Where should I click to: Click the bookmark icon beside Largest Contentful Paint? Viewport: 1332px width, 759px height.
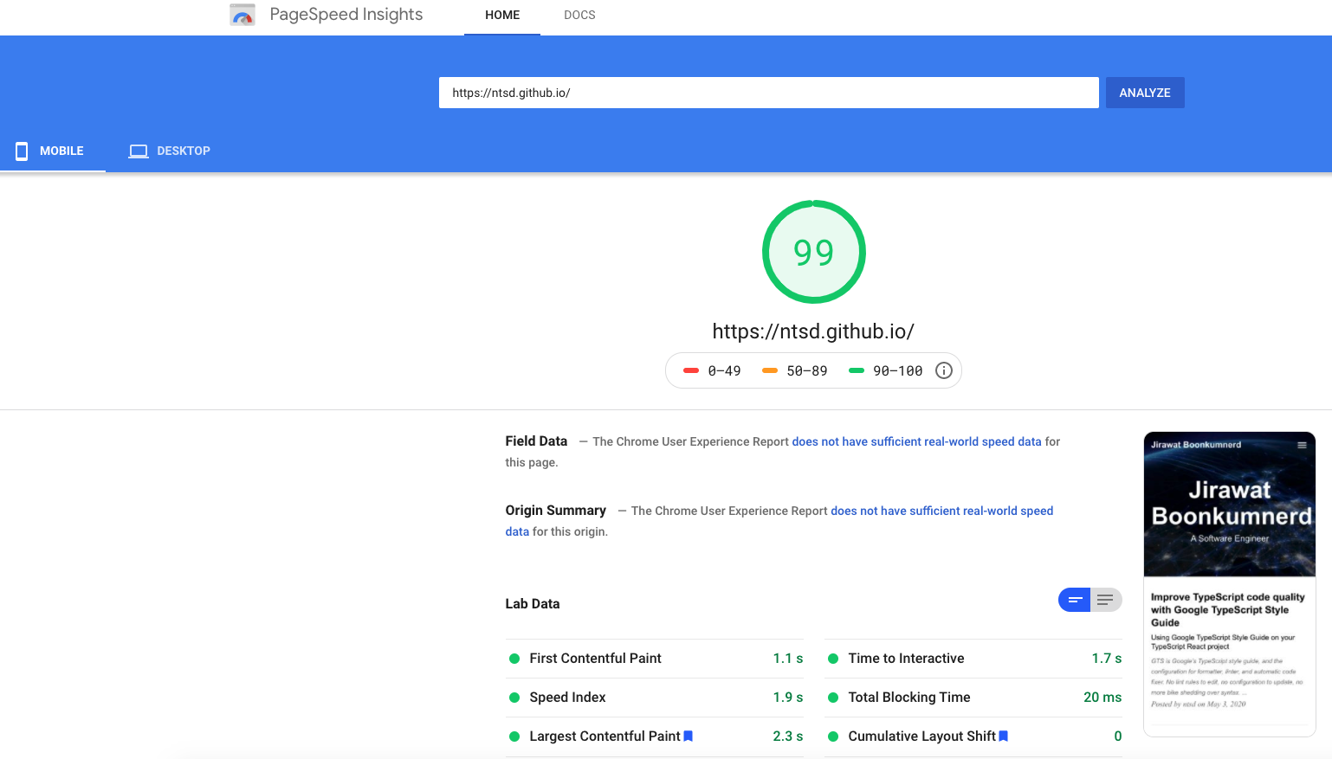(x=688, y=736)
